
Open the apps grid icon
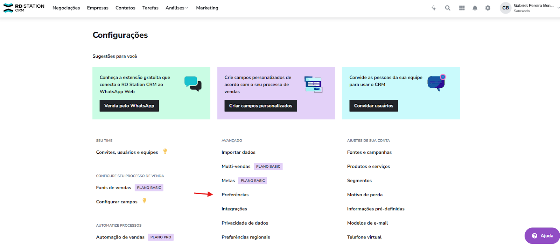[462, 8]
